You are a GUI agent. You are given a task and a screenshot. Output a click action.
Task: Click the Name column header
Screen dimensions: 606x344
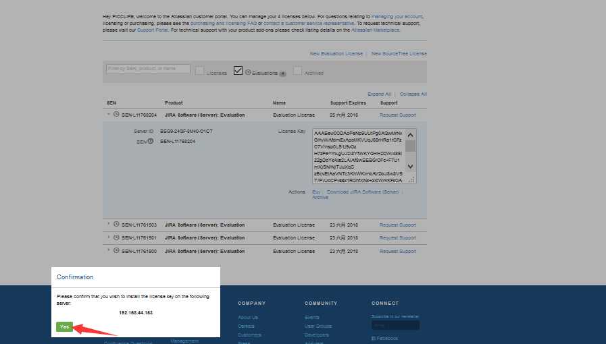(x=279, y=103)
